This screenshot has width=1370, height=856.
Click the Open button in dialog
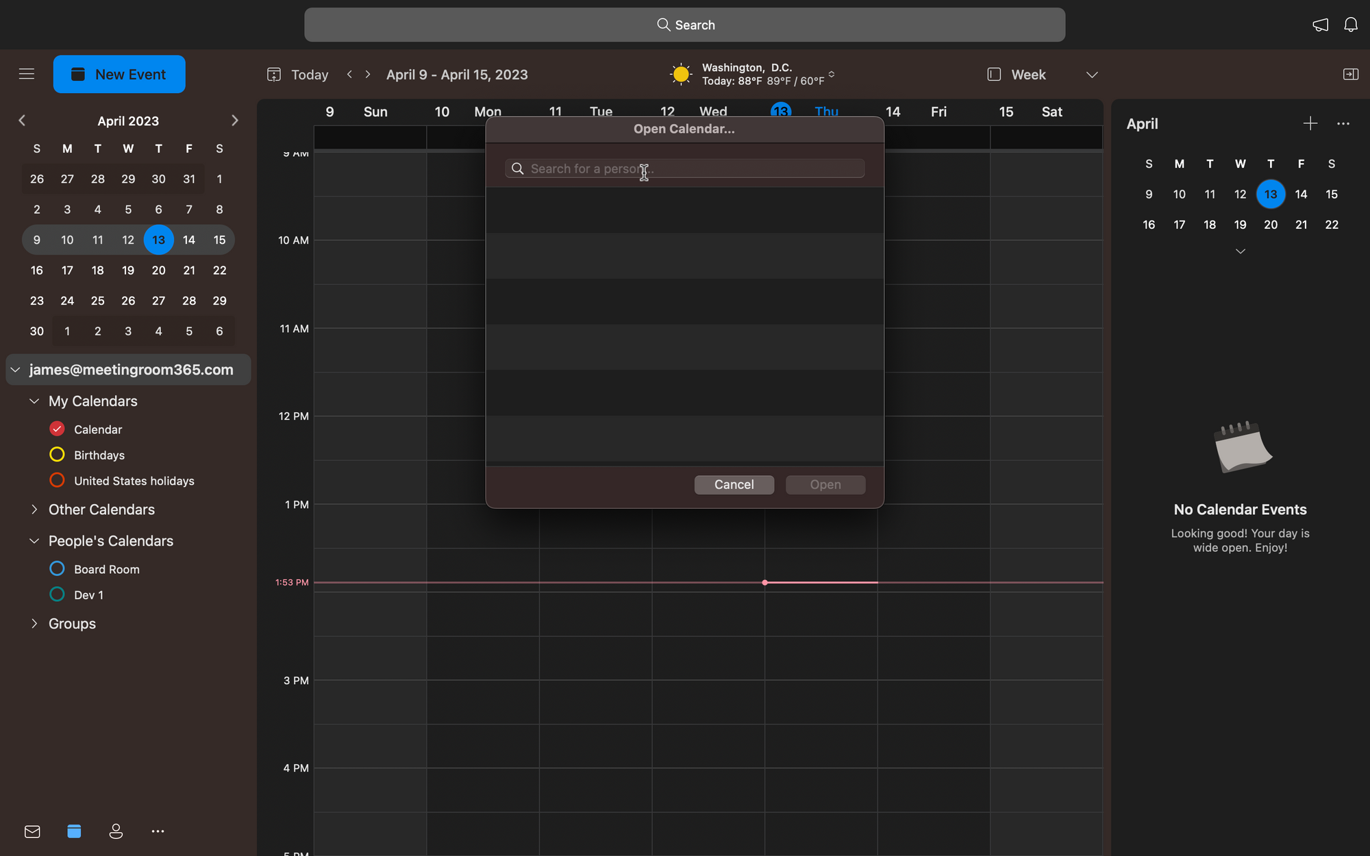[x=825, y=484]
